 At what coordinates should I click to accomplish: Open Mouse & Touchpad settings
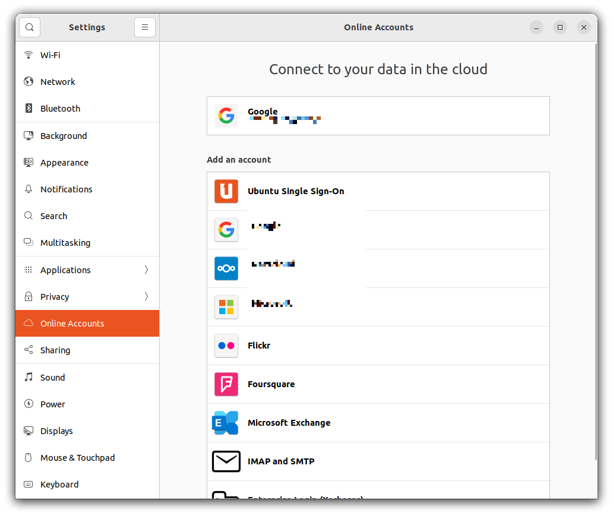click(x=87, y=457)
